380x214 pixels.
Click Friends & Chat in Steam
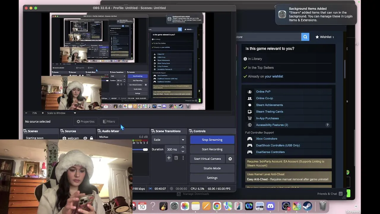[x=327, y=194]
